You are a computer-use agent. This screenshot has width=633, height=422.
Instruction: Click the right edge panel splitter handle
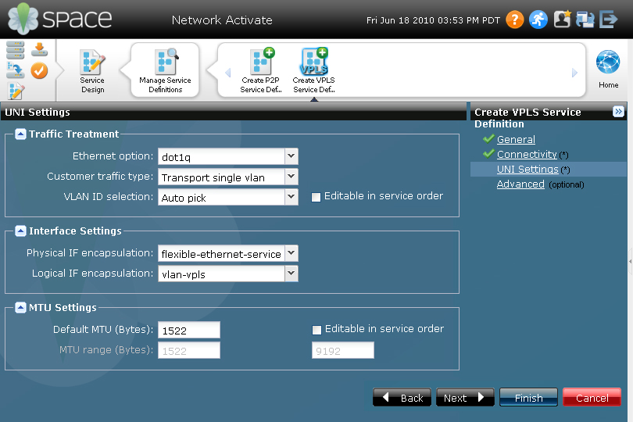[630, 261]
